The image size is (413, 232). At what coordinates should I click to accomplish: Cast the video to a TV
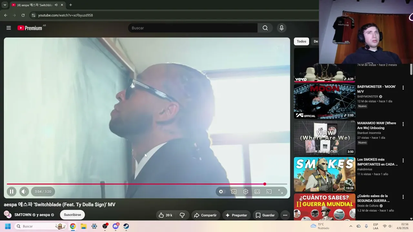(269, 191)
